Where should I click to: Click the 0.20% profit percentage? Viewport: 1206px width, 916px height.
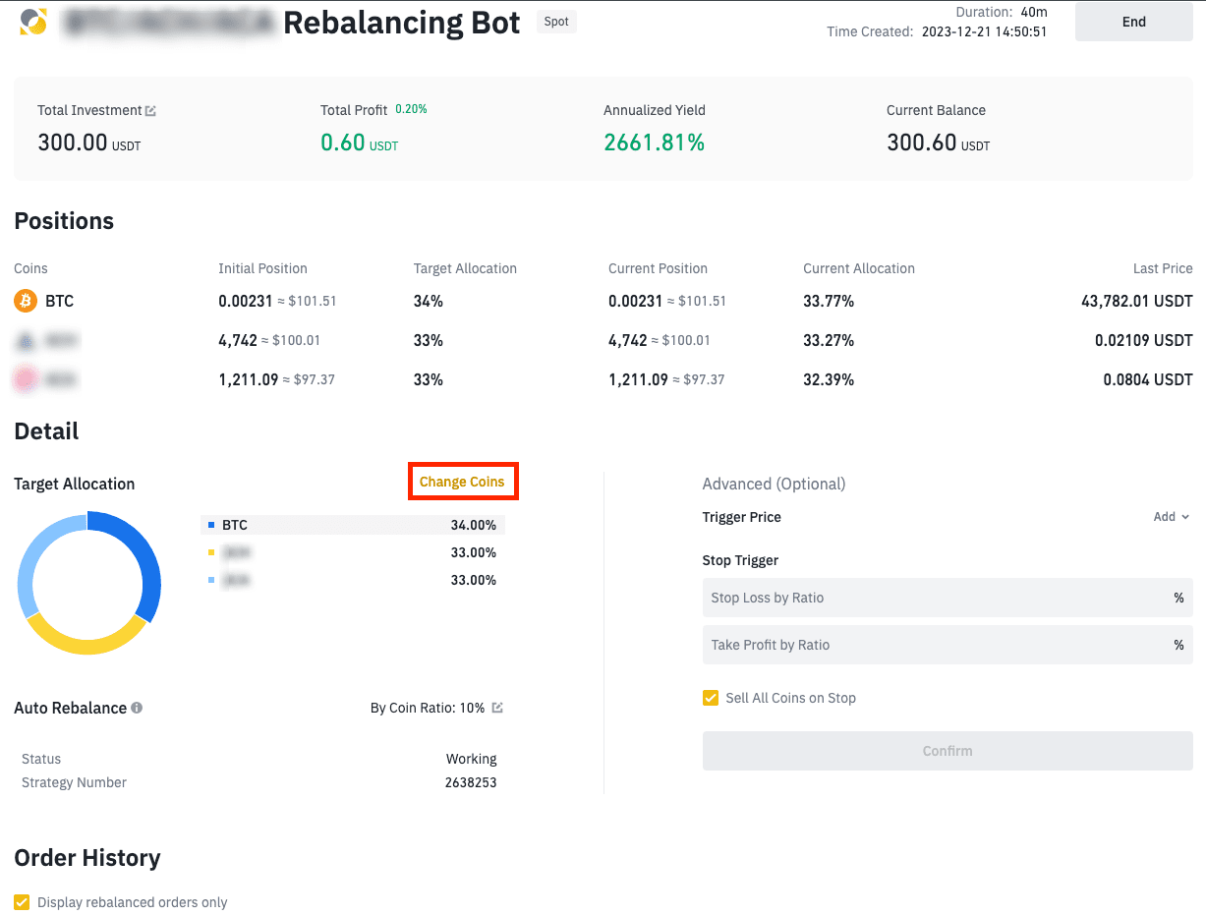coord(411,109)
